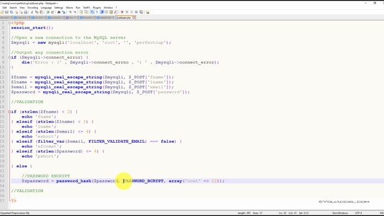
Task: Open Replace from the toolbar icon
Action: (64, 12)
